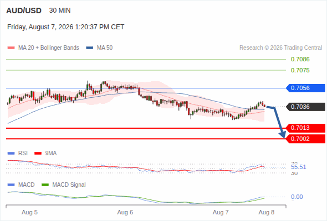This screenshot has width=327, height=221.
Task: Click the red 0.7002 support price tag
Action: point(305,139)
